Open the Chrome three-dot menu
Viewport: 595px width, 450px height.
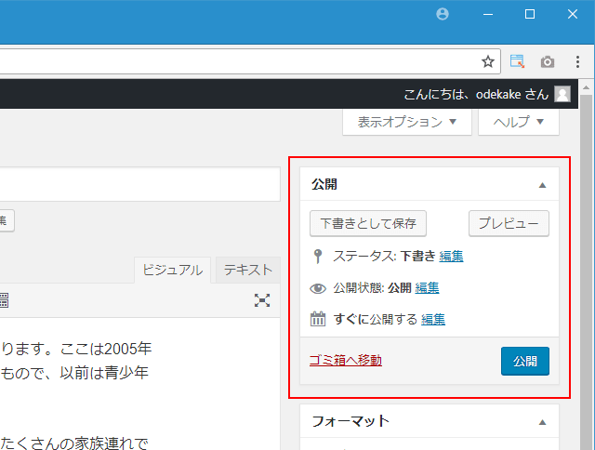click(x=577, y=61)
